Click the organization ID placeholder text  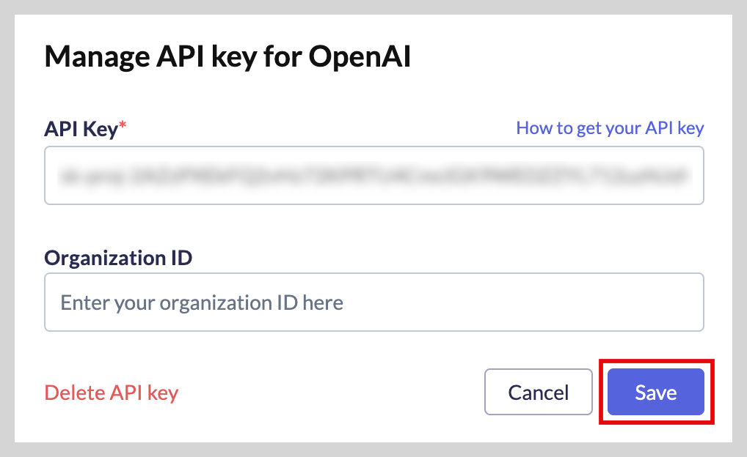[202, 303]
